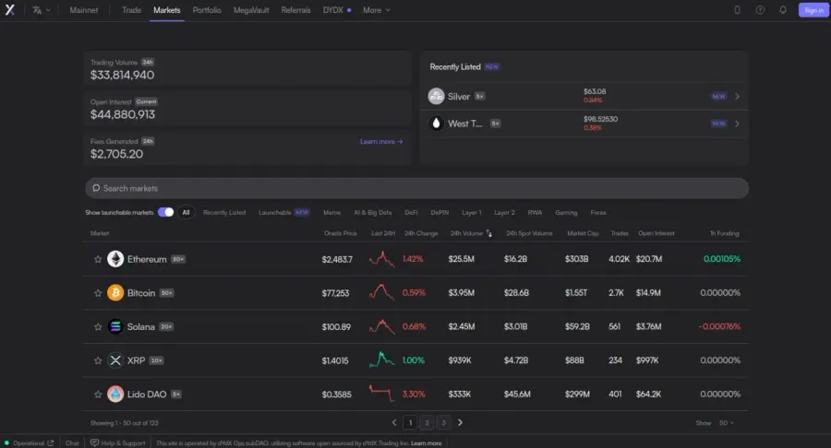Viewport: 831px width, 448px height.
Task: Select the All filter
Action: (186, 212)
